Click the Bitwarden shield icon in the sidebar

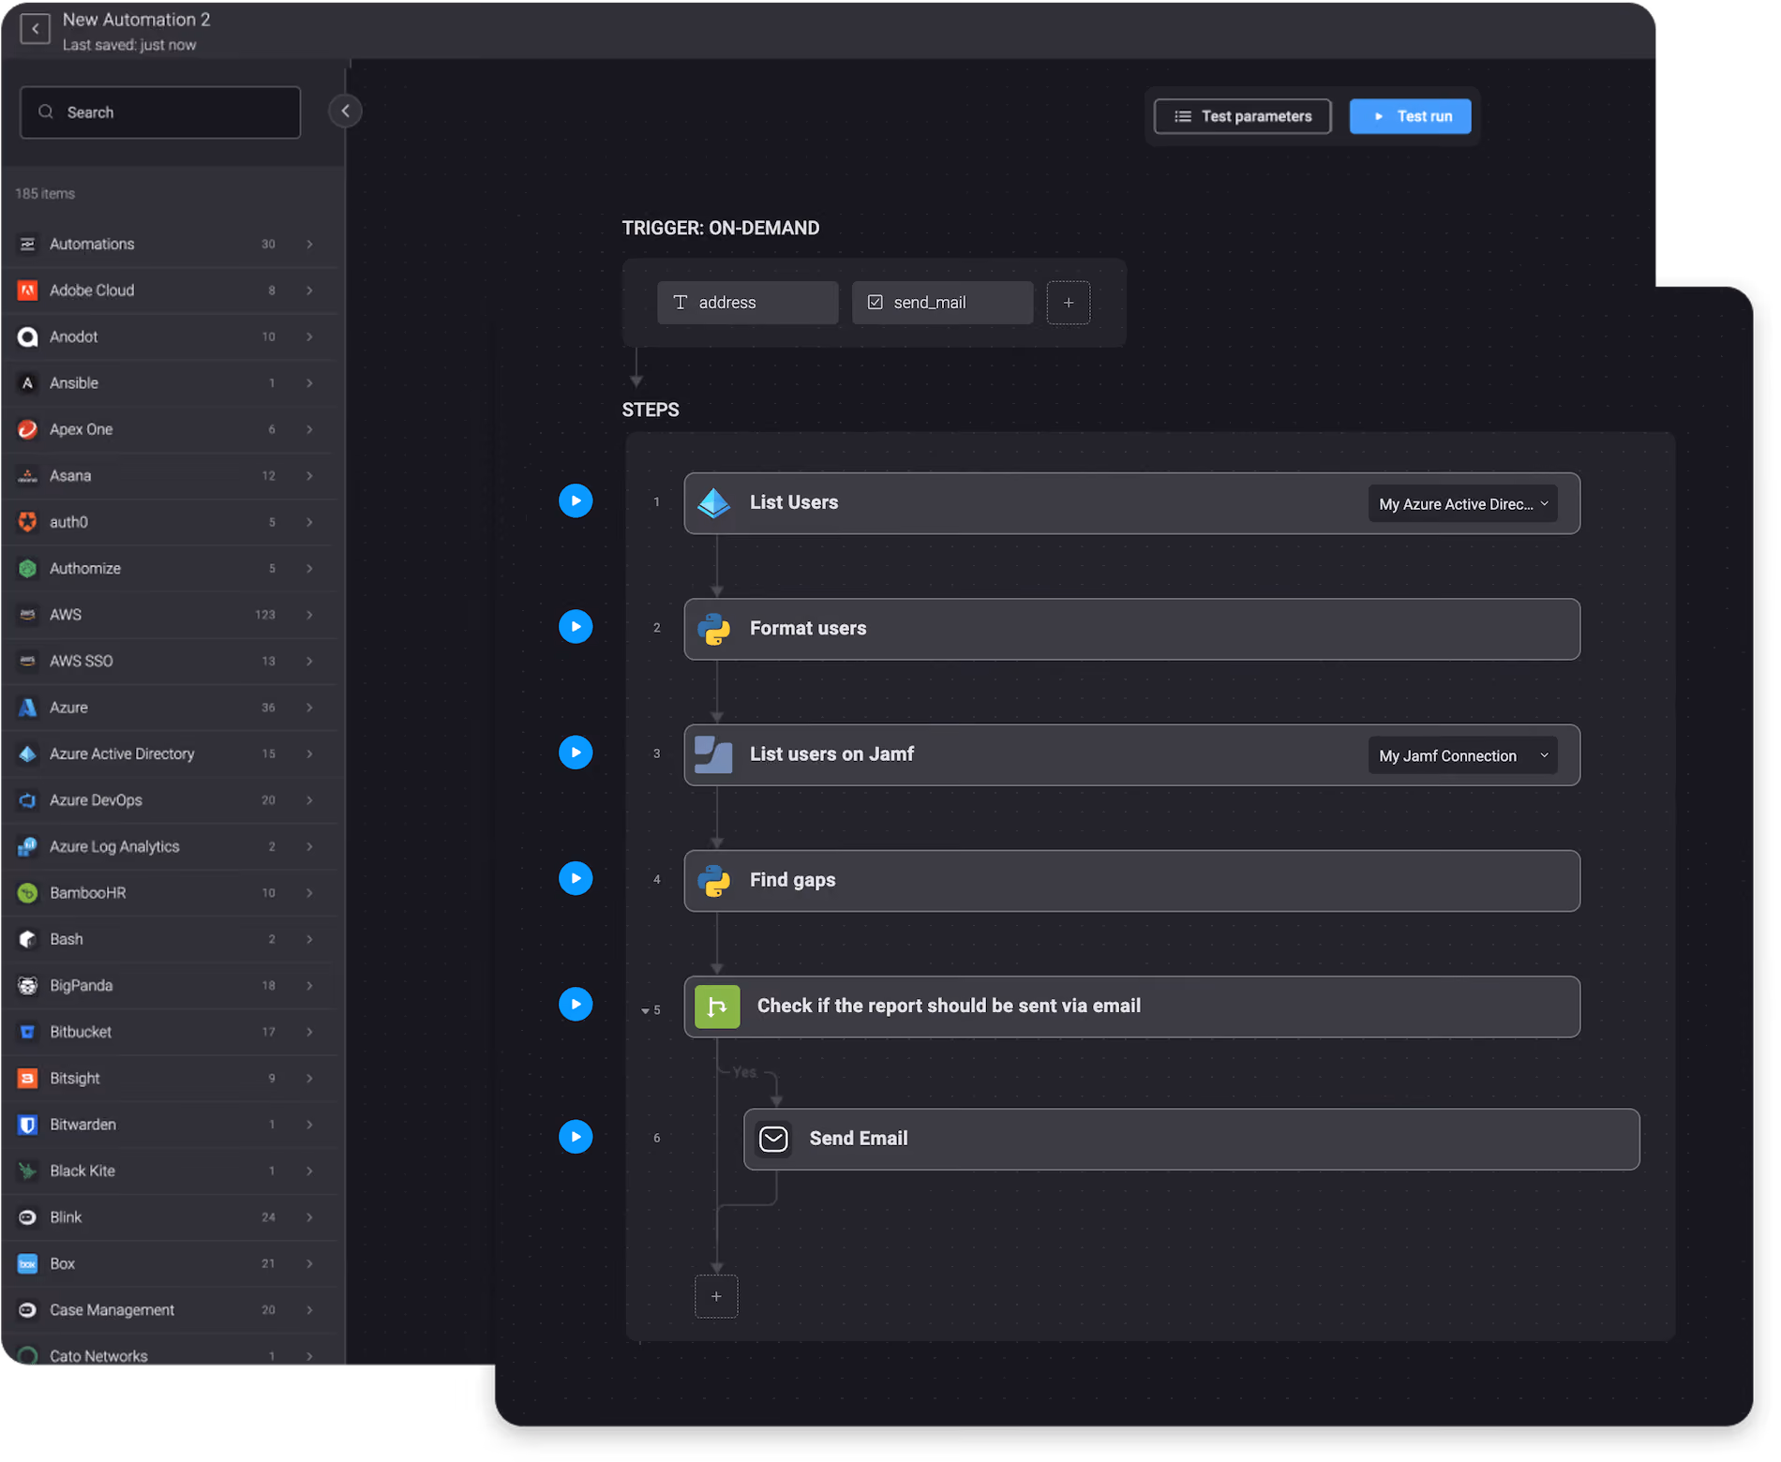[28, 1125]
